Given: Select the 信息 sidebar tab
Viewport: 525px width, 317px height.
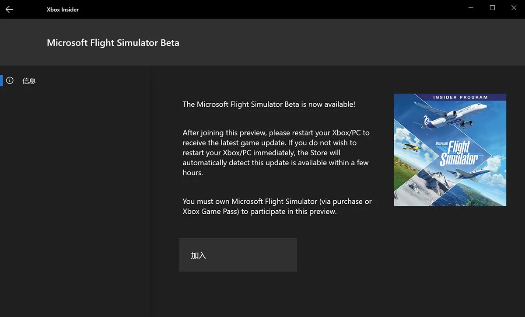Looking at the screenshot, I should coord(74,80).
